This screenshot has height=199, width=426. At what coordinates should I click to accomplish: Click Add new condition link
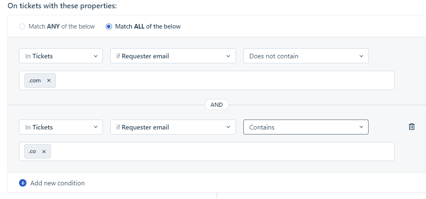click(57, 183)
